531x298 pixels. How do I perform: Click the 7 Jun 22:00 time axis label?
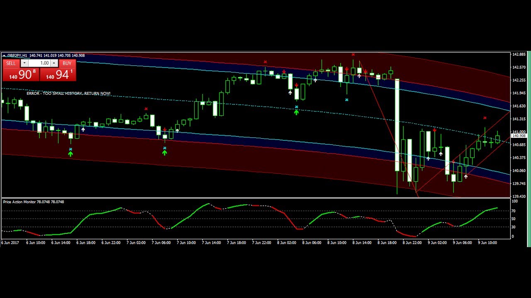[x=261, y=243]
